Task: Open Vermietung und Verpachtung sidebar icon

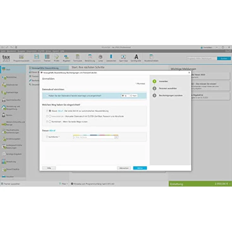Action: (4, 107)
